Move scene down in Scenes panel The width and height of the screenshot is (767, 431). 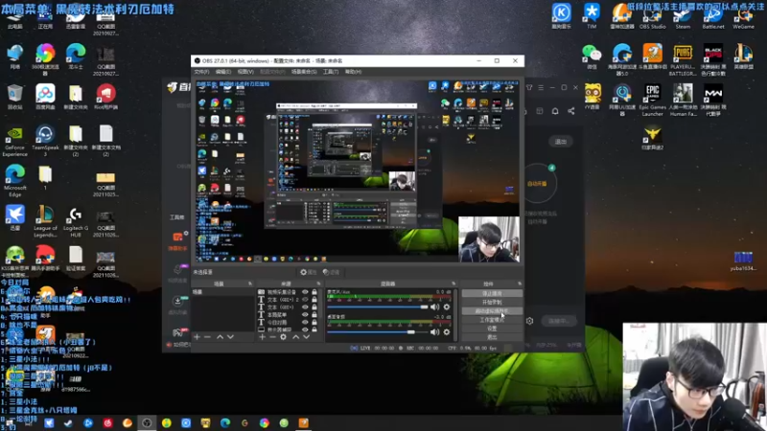(x=230, y=337)
